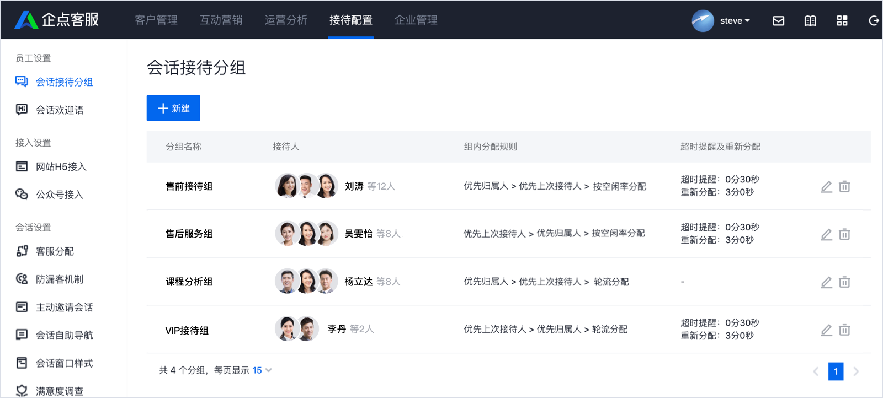Open 客服分配 in sidebar
This screenshot has height=399, width=883.
tap(55, 251)
